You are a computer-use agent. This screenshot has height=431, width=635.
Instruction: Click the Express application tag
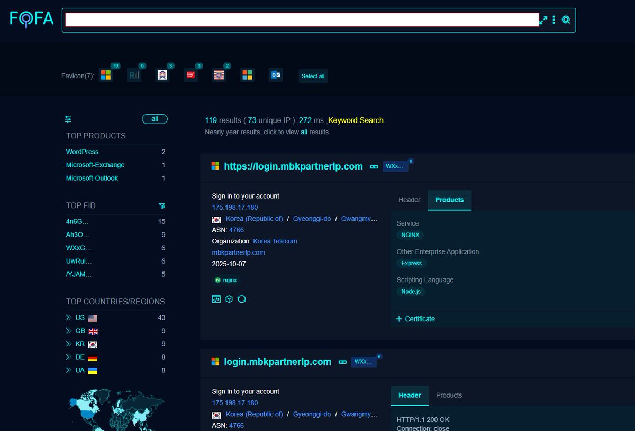point(412,263)
